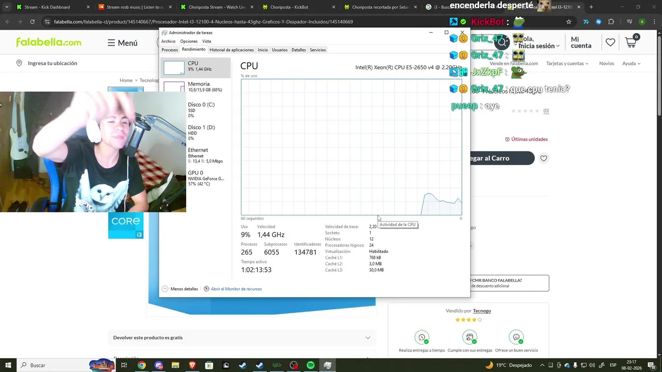Reload the Falabella page

pyautogui.click(x=32, y=22)
